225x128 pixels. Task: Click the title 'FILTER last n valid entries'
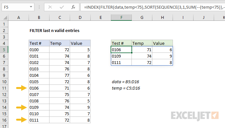54,31
